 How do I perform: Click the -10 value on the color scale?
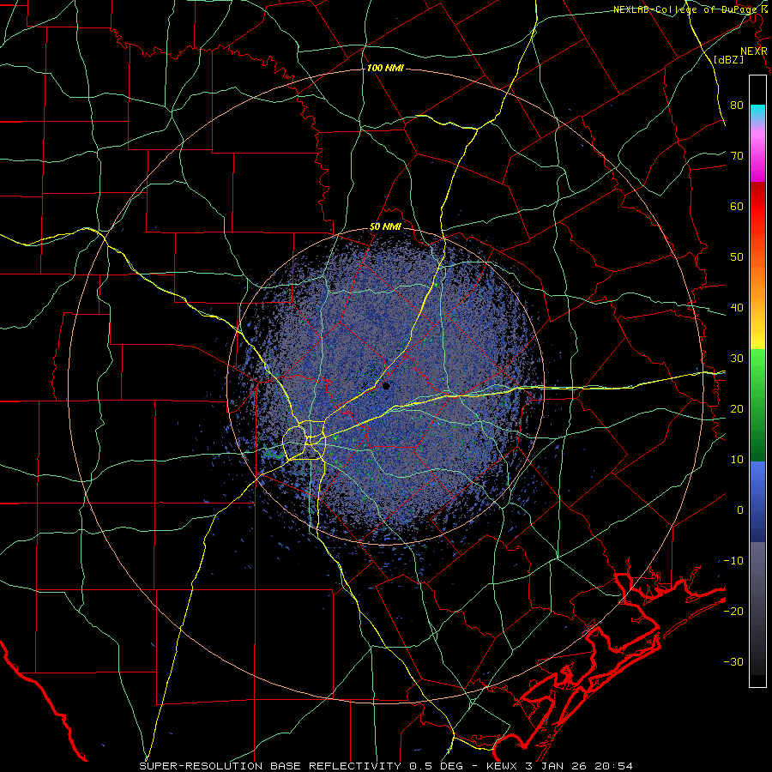tap(733, 560)
